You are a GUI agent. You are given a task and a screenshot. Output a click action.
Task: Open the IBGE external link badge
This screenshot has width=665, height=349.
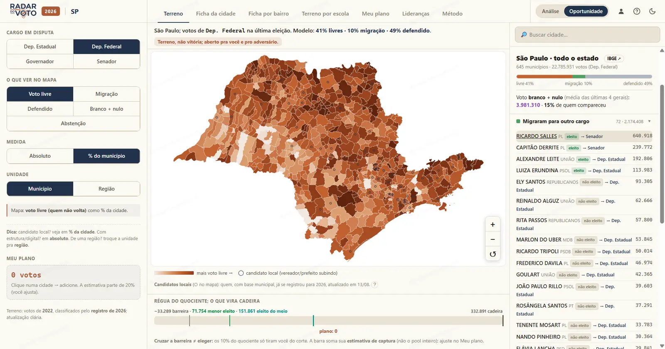coord(614,59)
